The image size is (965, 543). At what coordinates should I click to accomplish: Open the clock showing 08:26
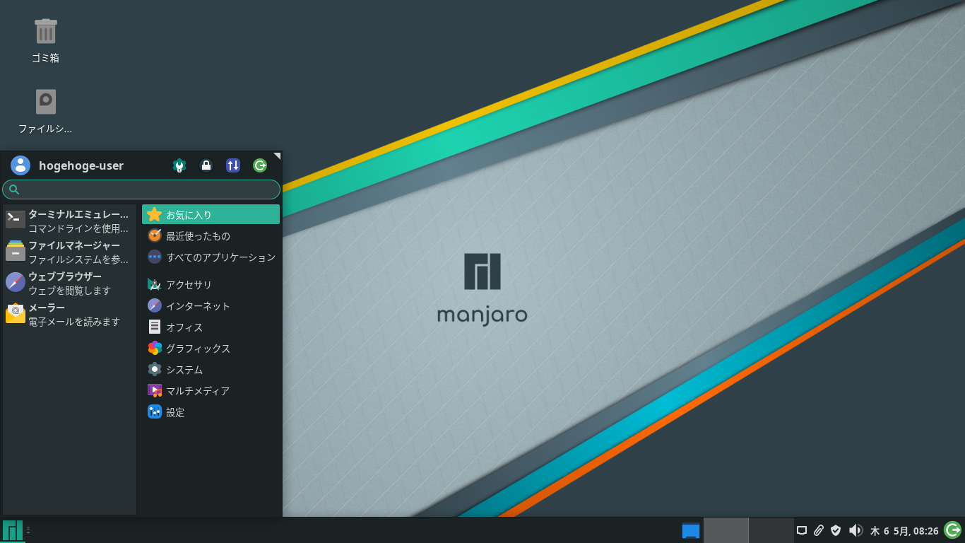tap(904, 531)
